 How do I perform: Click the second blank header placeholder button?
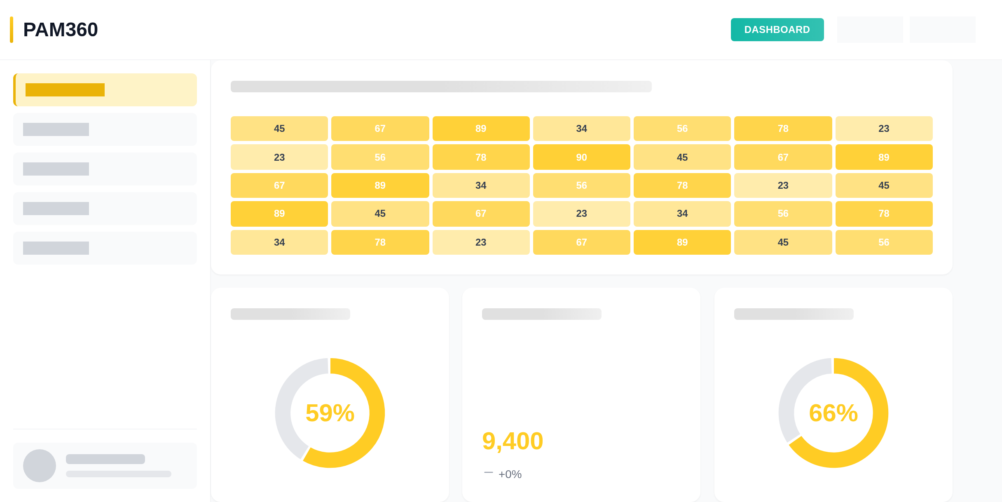(942, 30)
